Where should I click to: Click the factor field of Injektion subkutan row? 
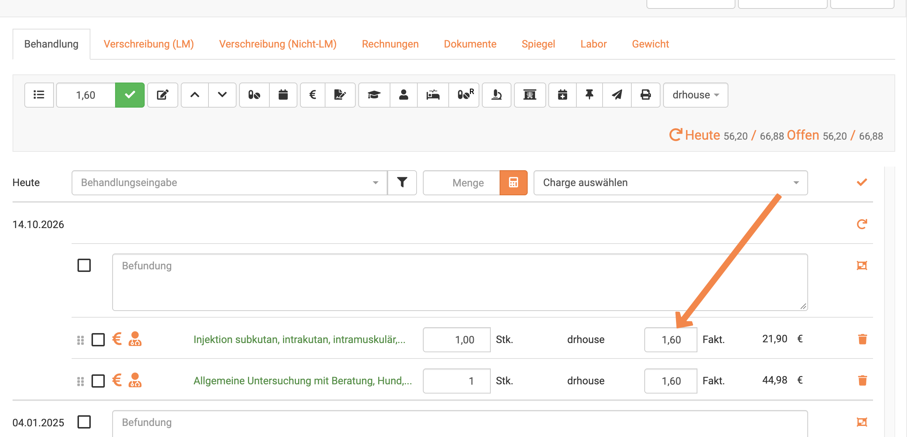670,340
